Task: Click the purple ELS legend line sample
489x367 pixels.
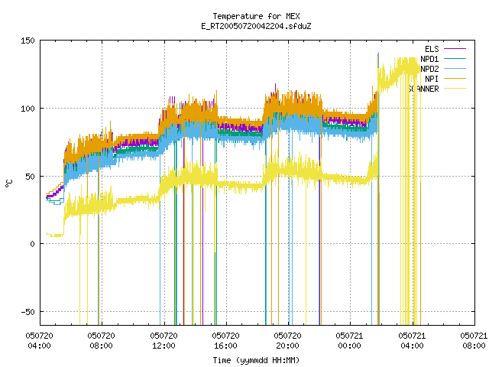Action: pos(455,49)
